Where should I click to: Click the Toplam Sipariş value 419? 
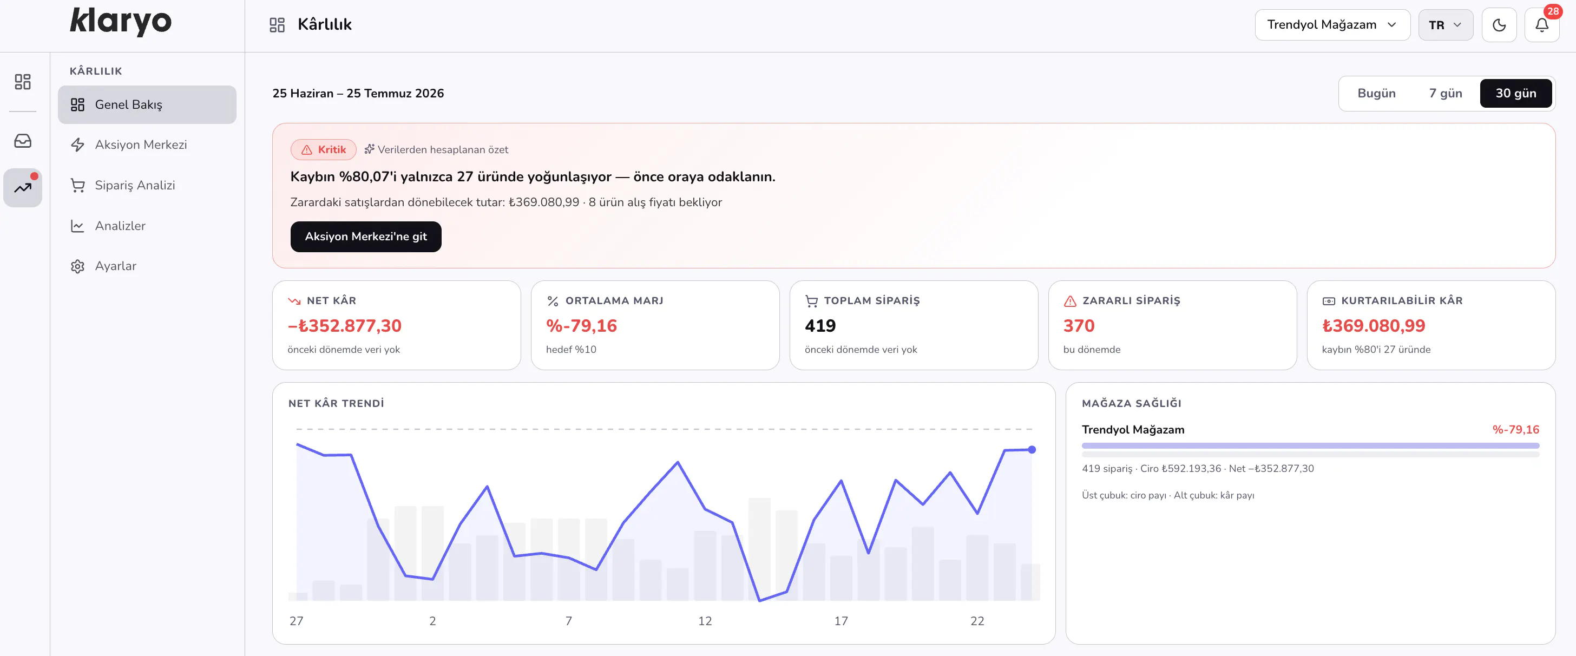coord(820,325)
